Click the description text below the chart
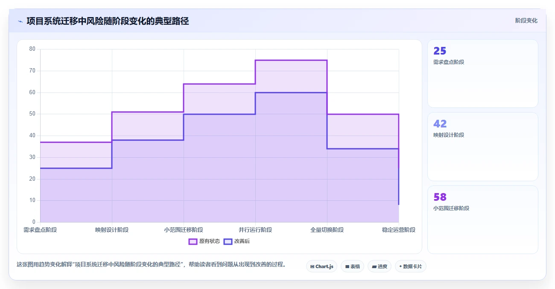555x289 pixels. [151, 264]
